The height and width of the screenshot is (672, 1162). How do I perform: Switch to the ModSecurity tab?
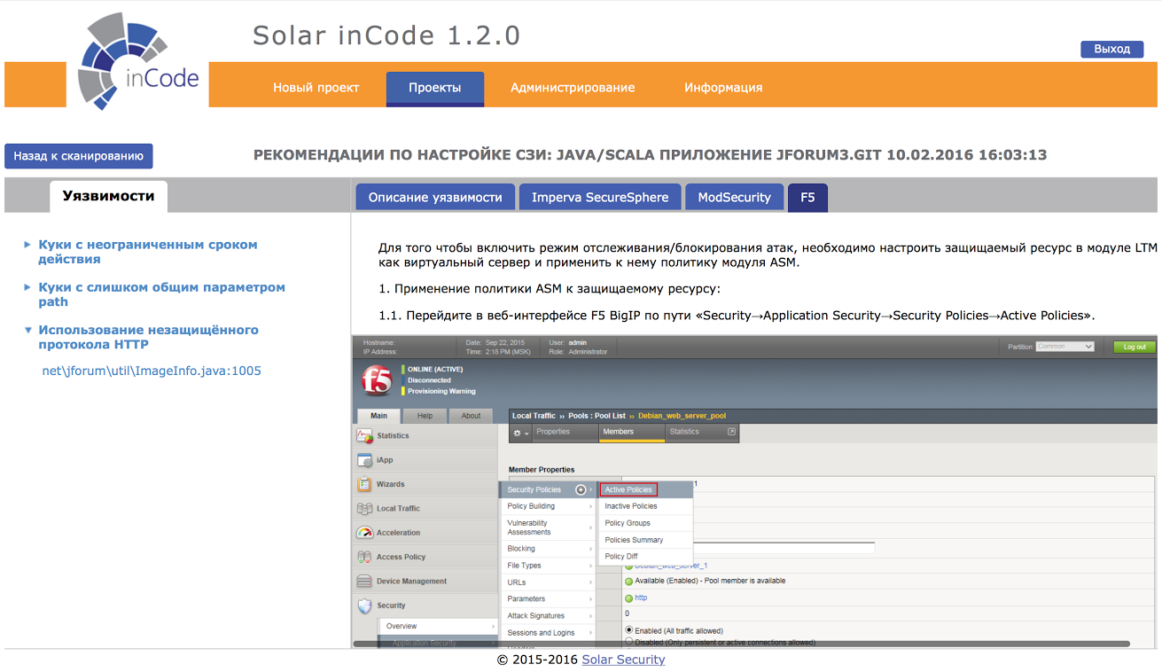point(735,198)
